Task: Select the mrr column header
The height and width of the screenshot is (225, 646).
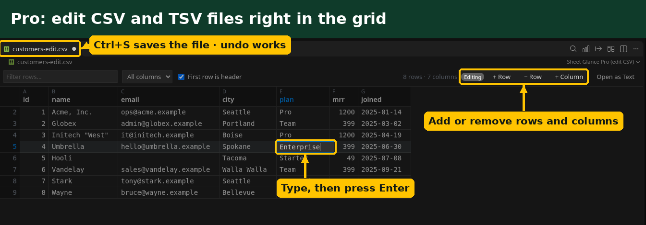Action: 343,96
